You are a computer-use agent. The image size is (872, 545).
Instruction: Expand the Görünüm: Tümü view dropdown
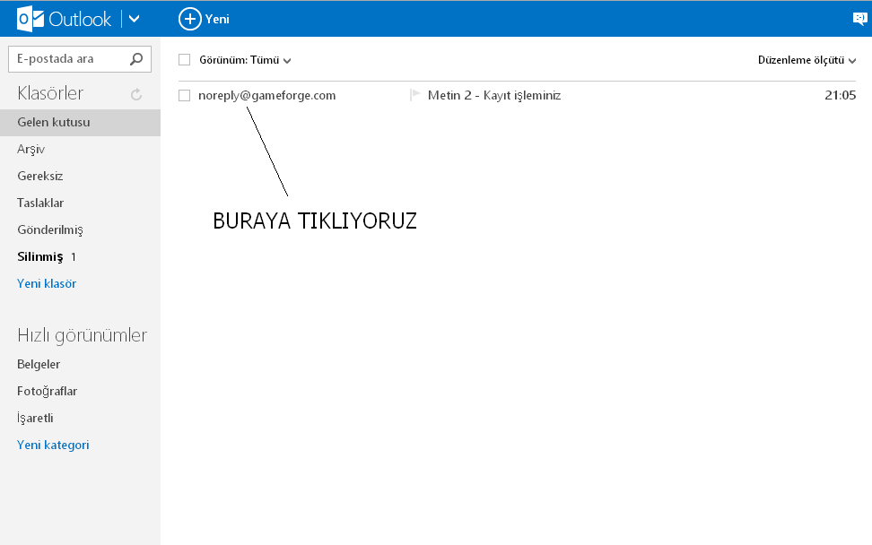tap(245, 60)
